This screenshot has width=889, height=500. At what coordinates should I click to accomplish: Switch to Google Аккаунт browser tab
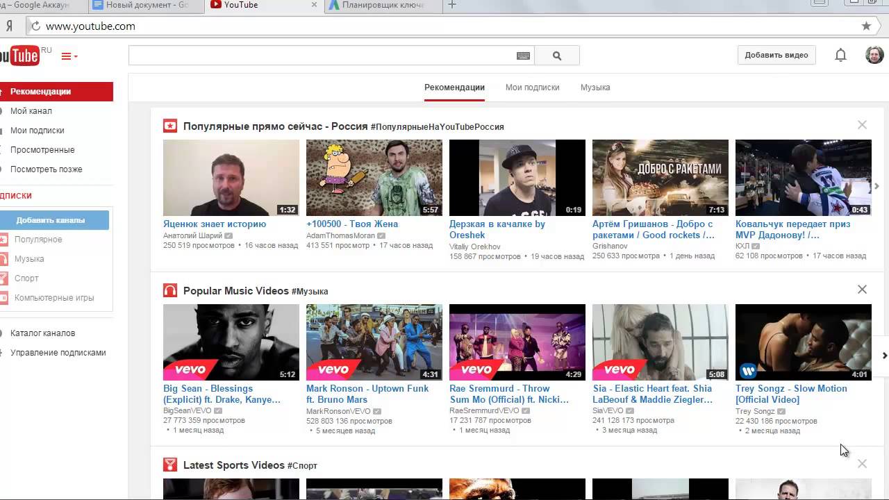click(42, 6)
